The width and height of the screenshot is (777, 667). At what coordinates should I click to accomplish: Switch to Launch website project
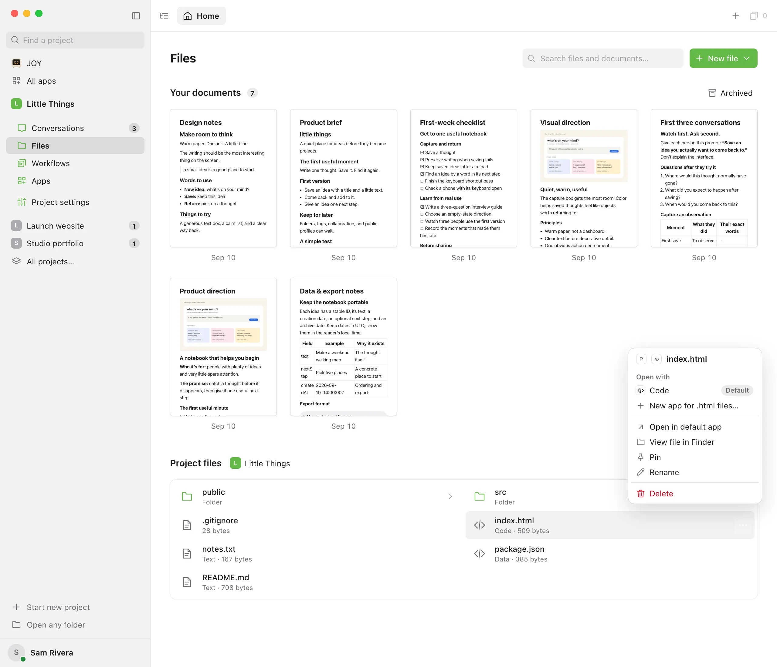click(x=75, y=226)
